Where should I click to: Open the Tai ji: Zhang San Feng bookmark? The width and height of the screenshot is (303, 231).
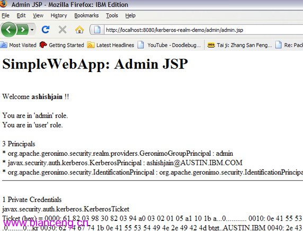click(x=239, y=45)
